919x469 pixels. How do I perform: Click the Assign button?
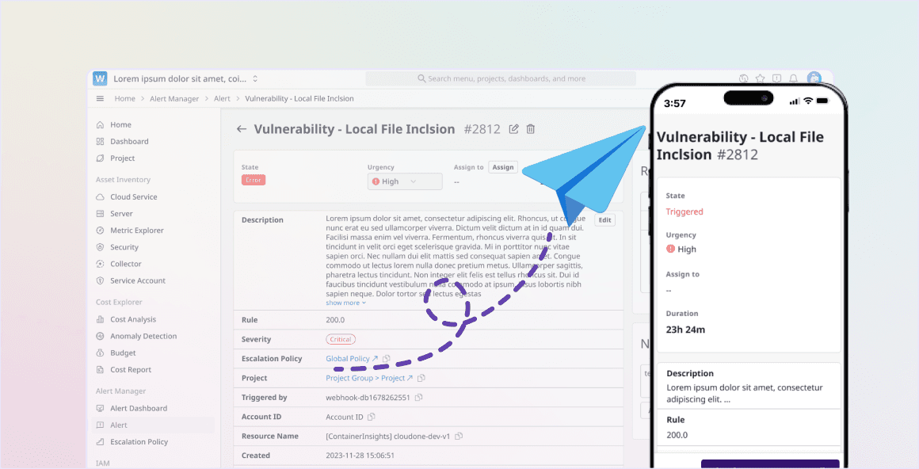pyautogui.click(x=503, y=168)
